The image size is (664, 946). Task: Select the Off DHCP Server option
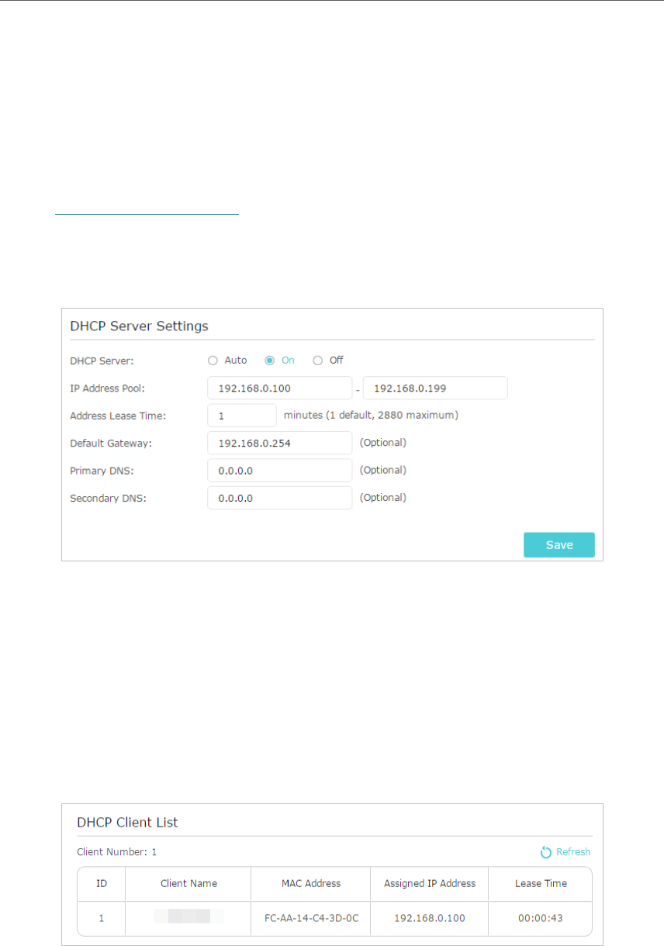(x=317, y=360)
